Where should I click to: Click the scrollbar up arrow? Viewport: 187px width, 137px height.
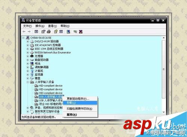(164, 38)
